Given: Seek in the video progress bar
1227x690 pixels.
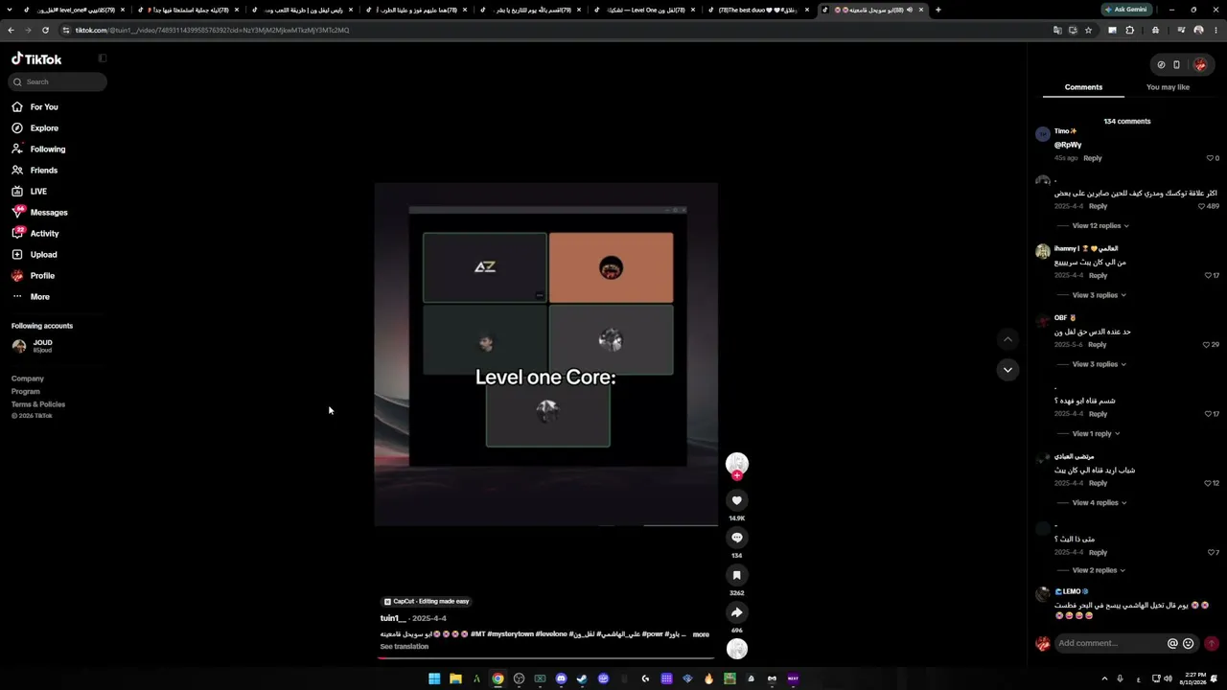Looking at the screenshot, I should pos(546,658).
